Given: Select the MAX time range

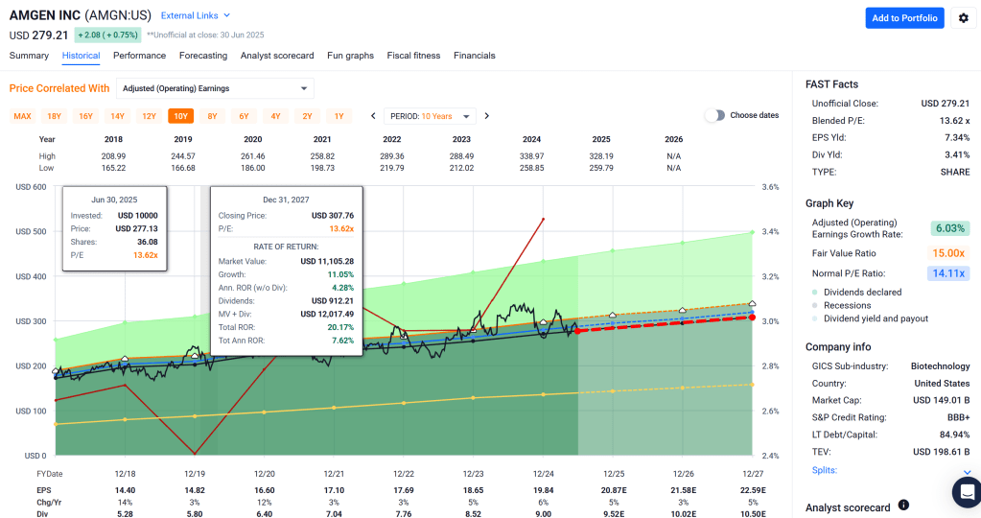Looking at the screenshot, I should click(22, 116).
